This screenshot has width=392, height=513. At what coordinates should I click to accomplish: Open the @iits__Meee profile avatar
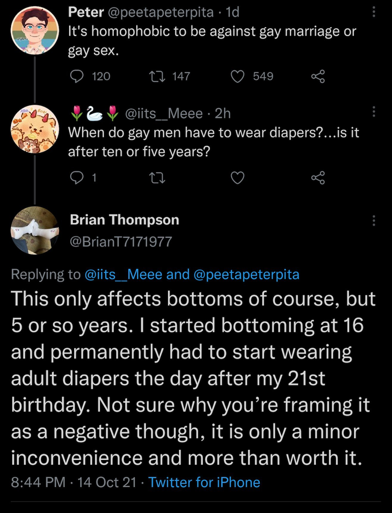(35, 129)
